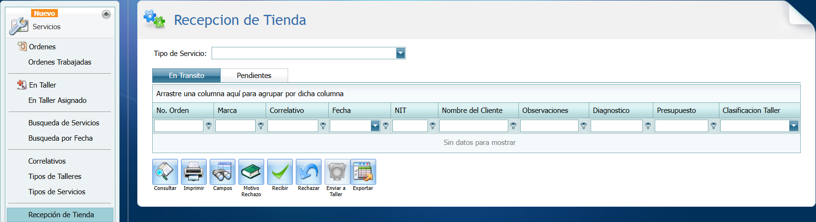
Task: Click the filter icon beside NIT field
Action: point(433,126)
